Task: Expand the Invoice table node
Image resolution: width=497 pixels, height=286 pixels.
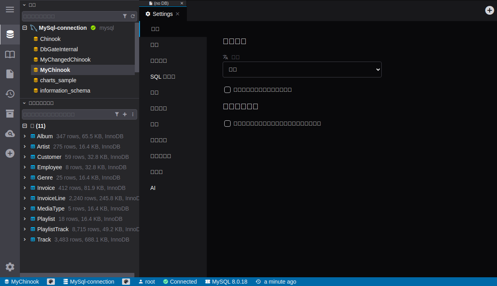Action: click(25, 188)
